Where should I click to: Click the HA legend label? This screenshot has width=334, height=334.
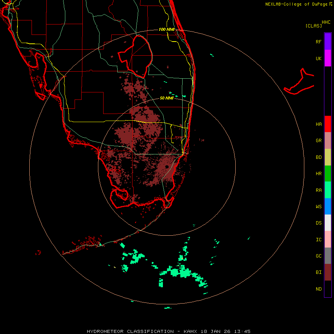tap(318, 124)
